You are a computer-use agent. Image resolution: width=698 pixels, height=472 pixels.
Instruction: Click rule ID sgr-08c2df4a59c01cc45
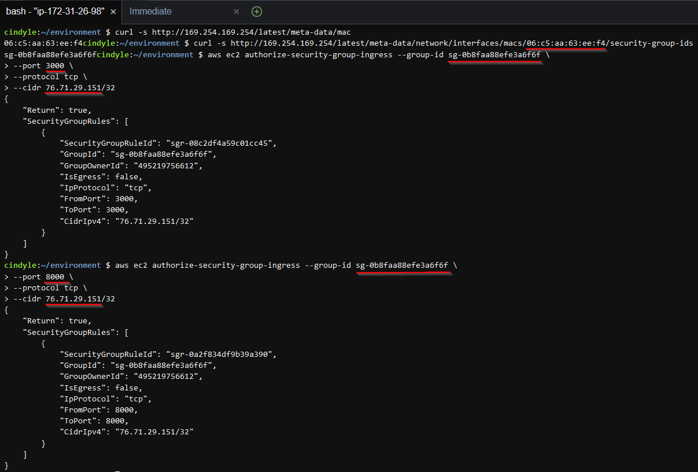click(x=221, y=143)
